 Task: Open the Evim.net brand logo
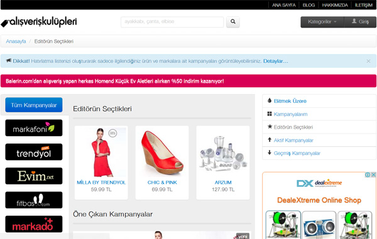click(34, 176)
